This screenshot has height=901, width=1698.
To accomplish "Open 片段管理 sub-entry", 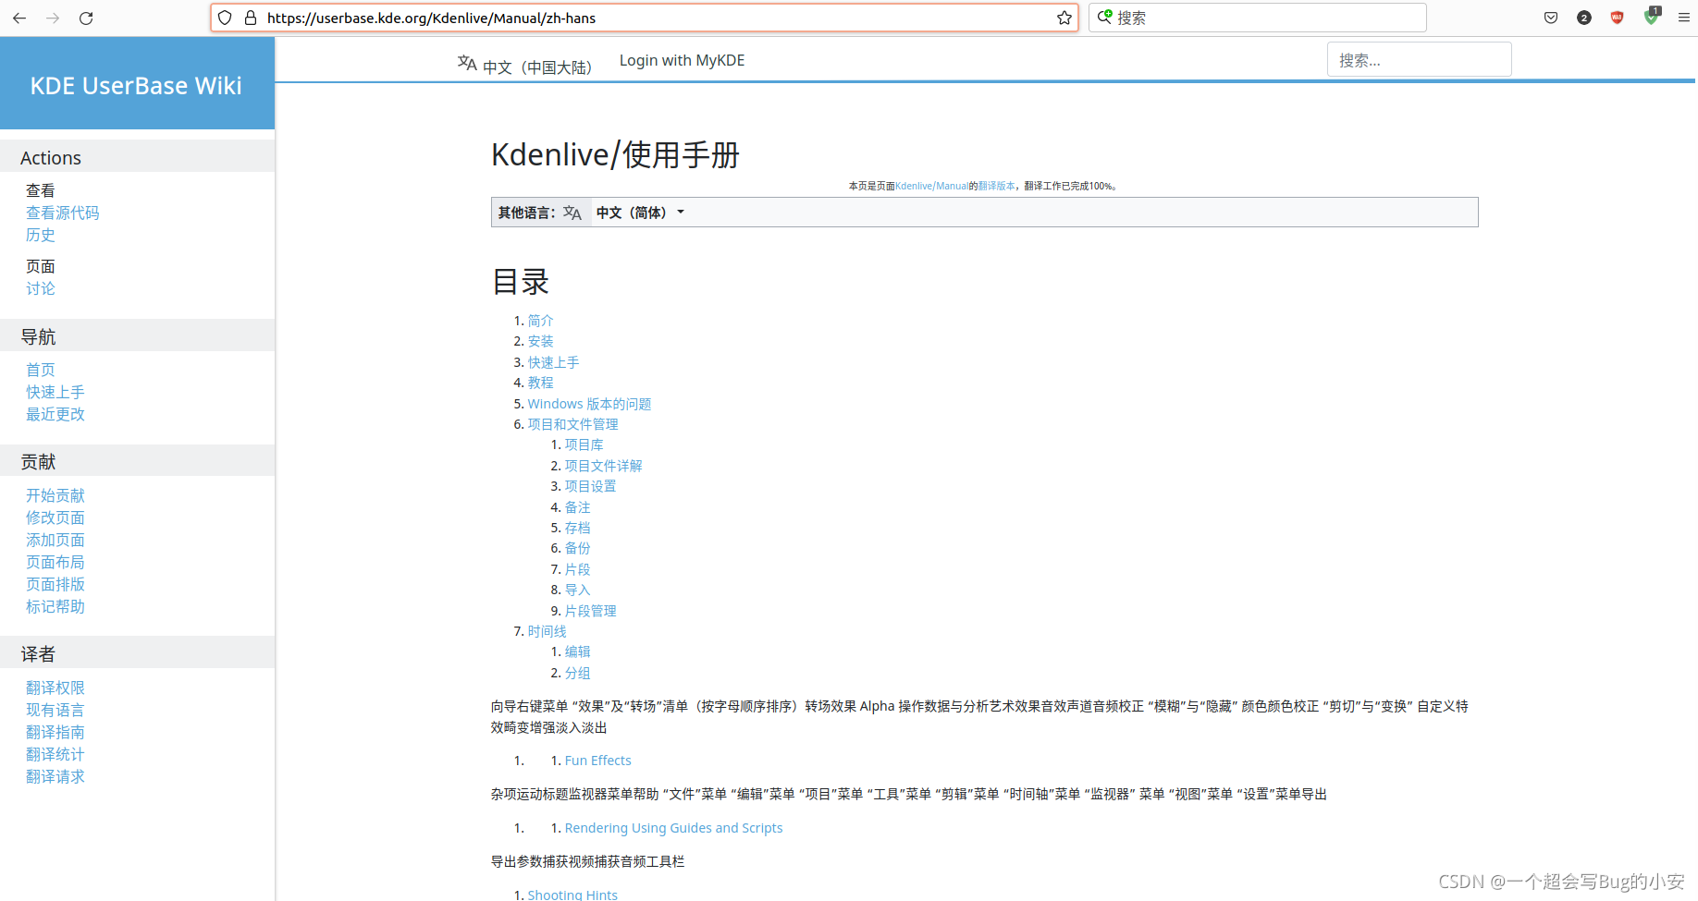I will coord(590,611).
